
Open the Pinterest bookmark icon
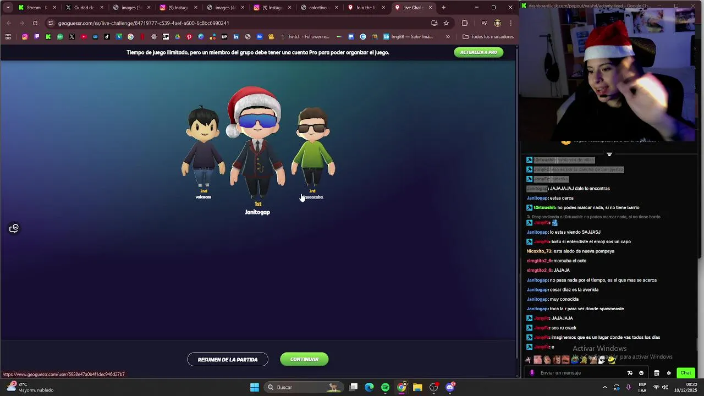pos(189,37)
